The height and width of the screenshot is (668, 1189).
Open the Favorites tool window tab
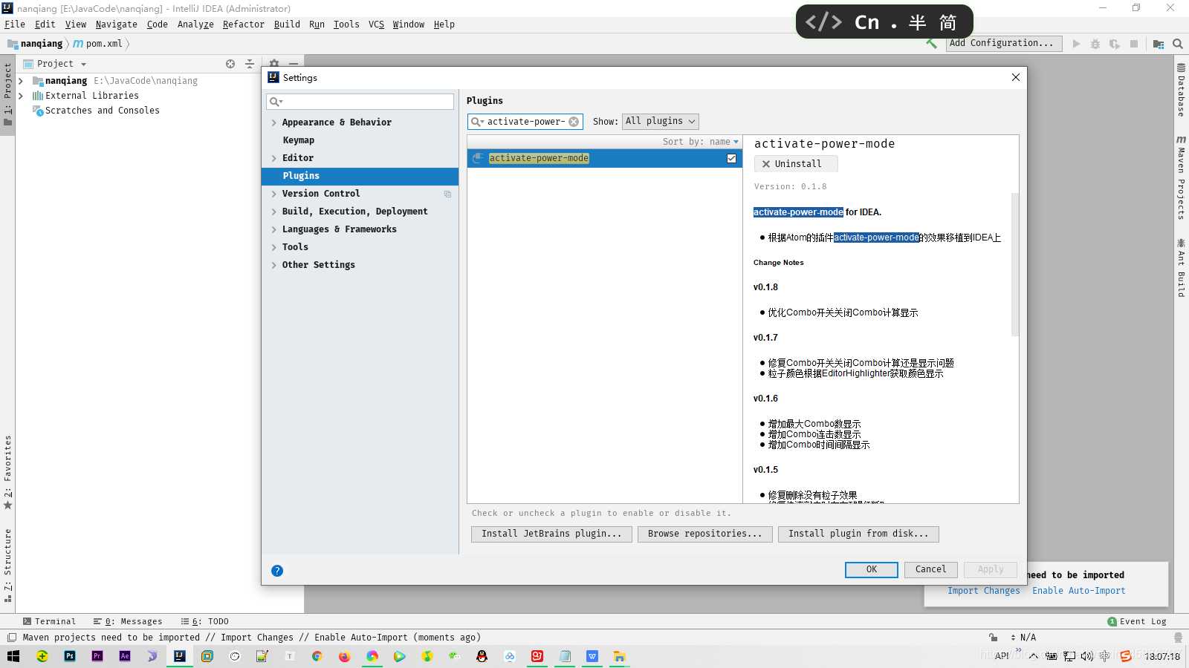pos(7,472)
